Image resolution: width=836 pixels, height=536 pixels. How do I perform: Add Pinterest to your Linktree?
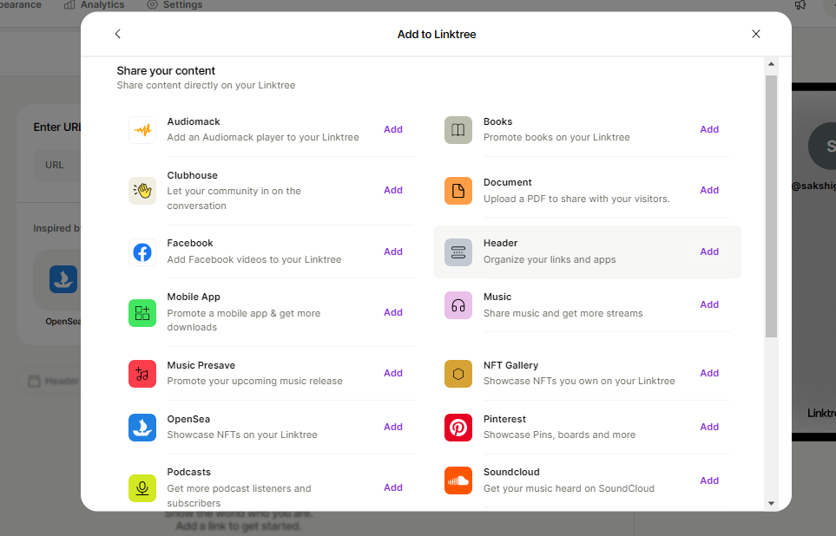(709, 427)
